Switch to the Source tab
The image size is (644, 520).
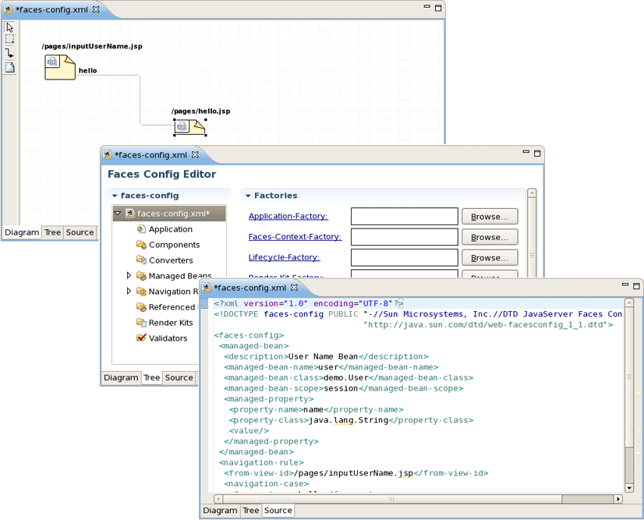point(278,510)
